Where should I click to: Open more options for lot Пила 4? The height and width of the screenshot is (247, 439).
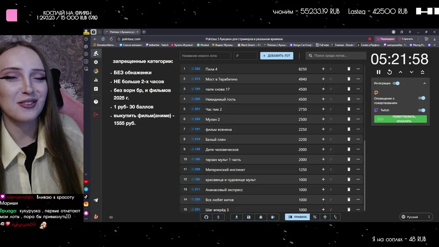(x=358, y=69)
